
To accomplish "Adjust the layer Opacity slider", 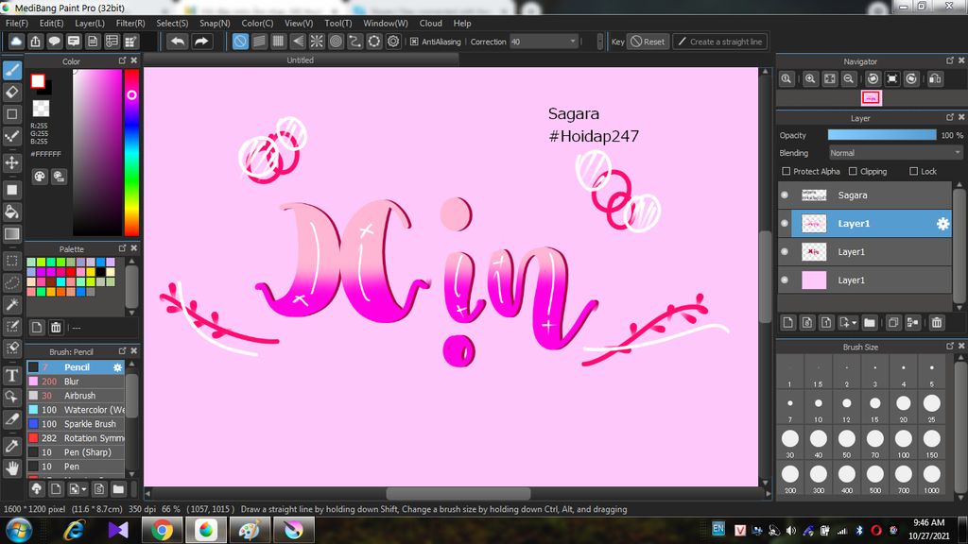I will pos(882,135).
